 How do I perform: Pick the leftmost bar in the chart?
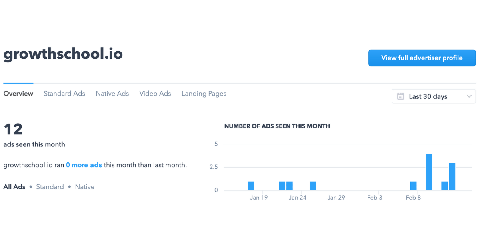(251, 186)
